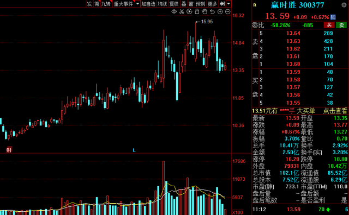Click the 跌停 limit-down price 10.80

point(340,159)
